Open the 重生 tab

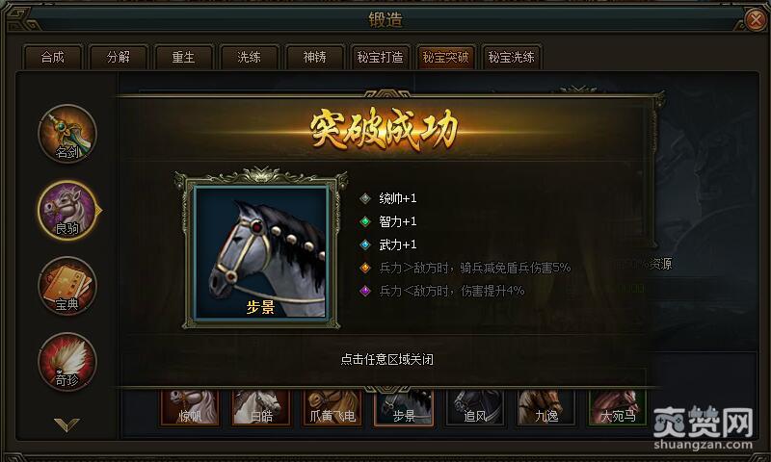click(183, 57)
